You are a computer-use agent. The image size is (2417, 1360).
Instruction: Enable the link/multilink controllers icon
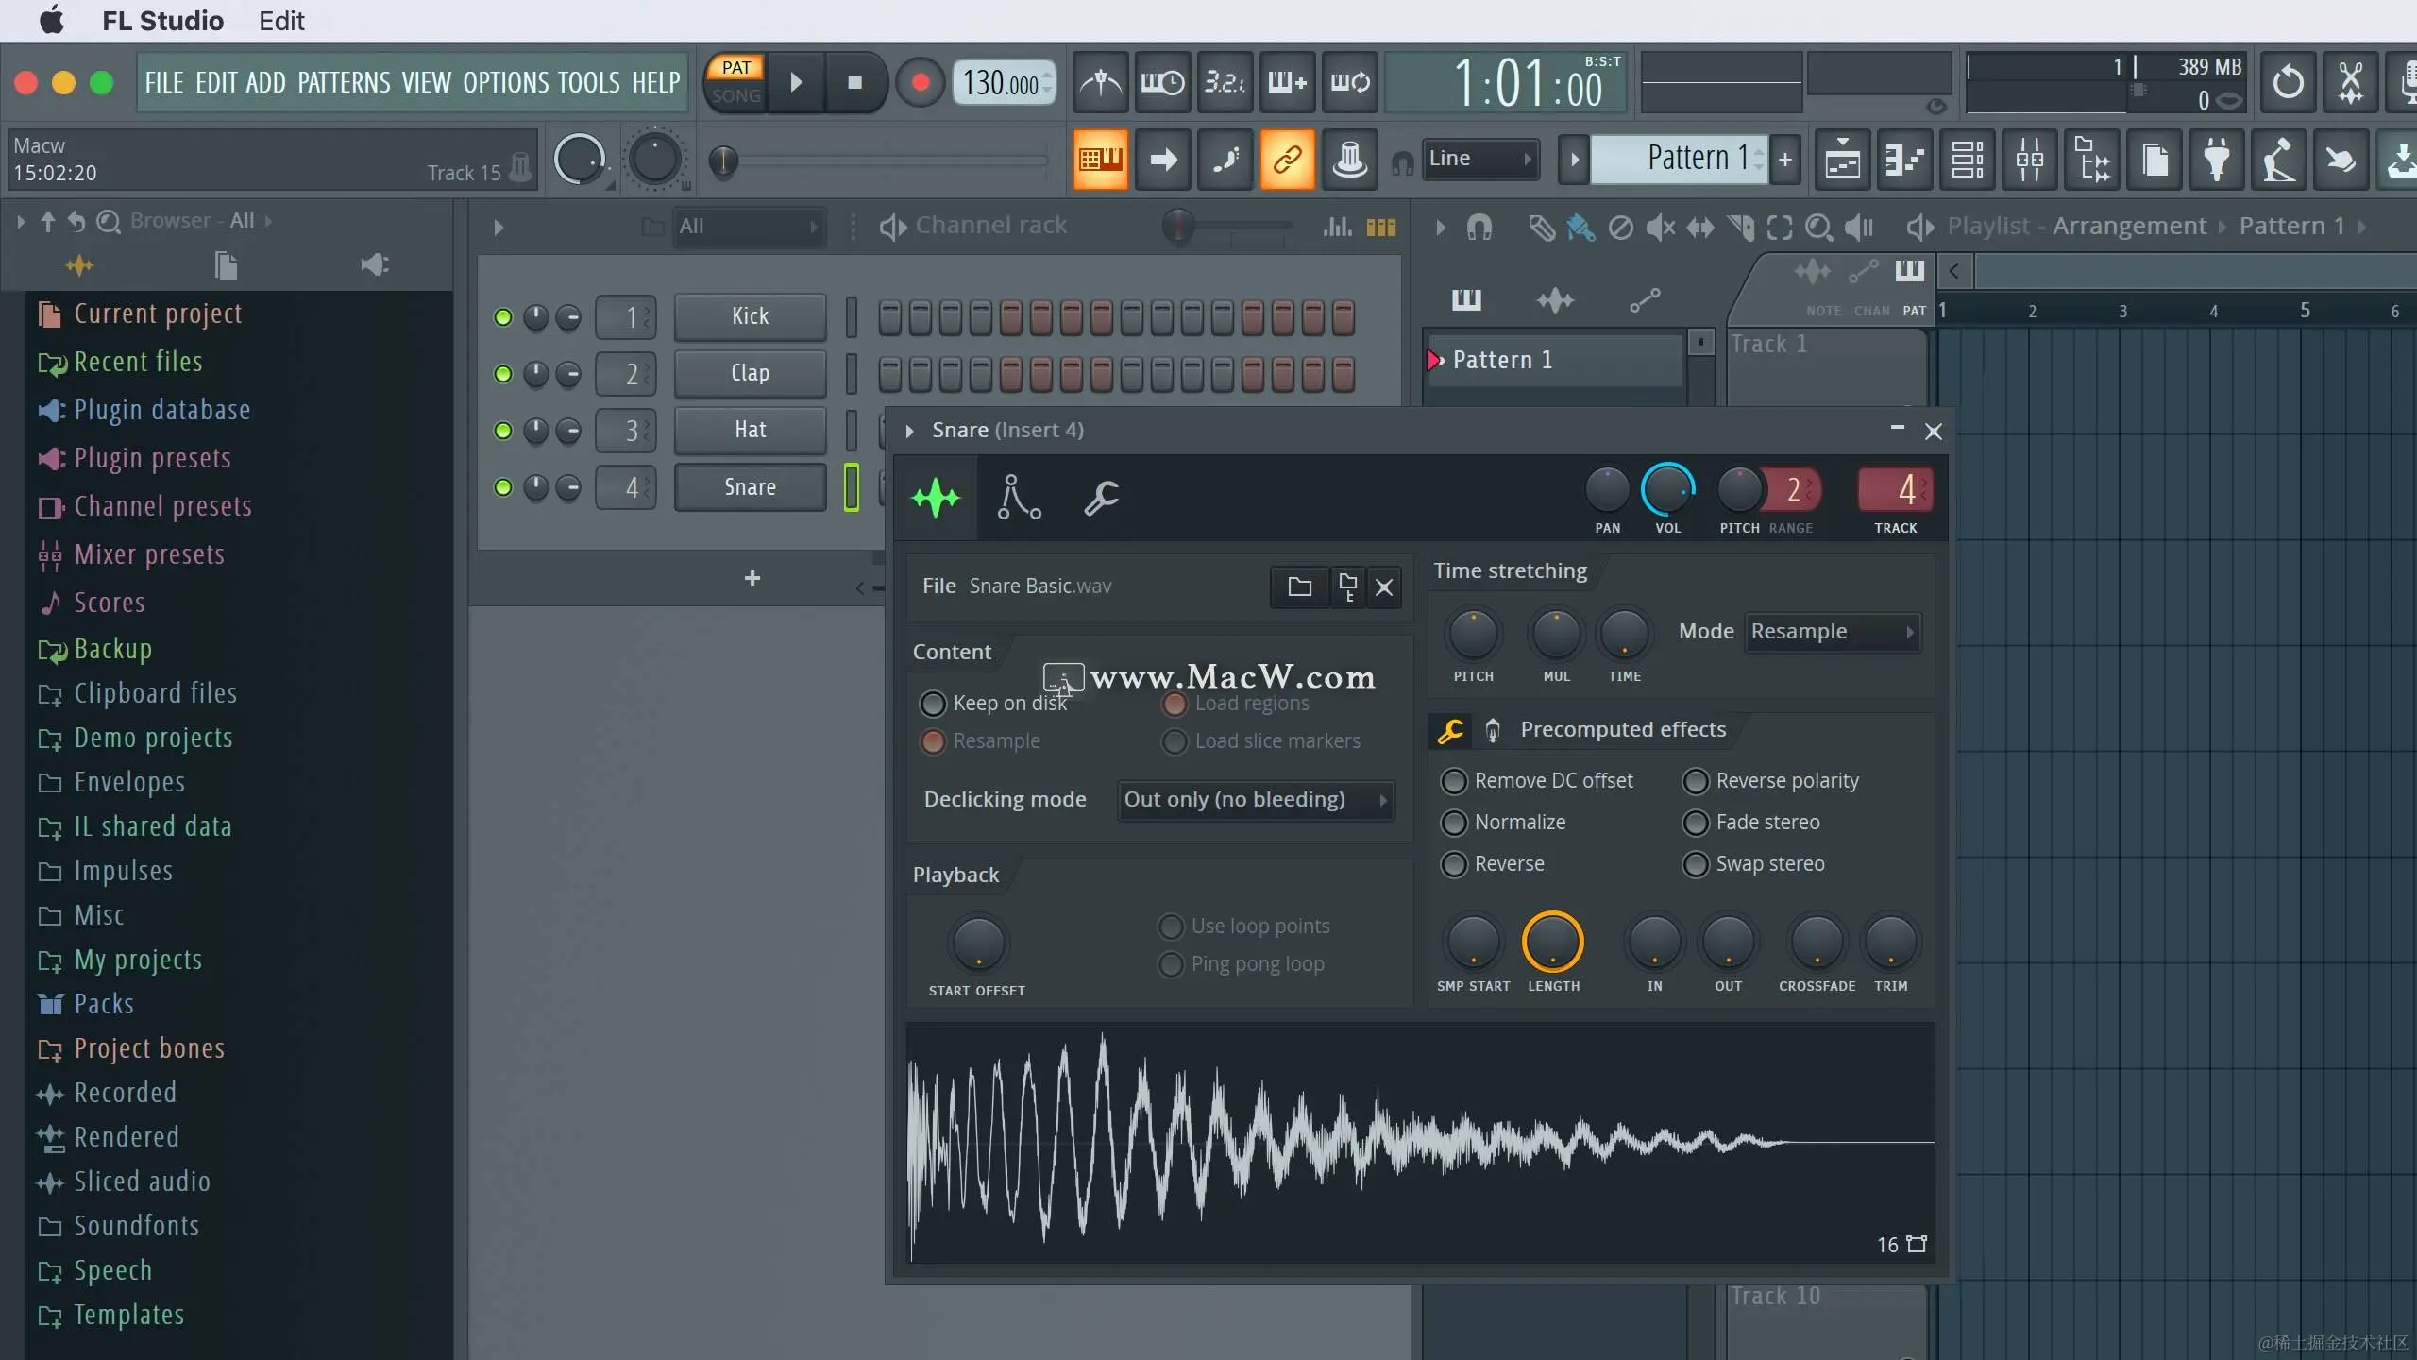(1287, 160)
